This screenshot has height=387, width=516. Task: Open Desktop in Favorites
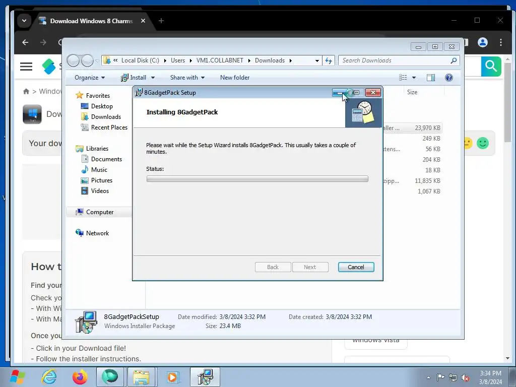pos(102,106)
